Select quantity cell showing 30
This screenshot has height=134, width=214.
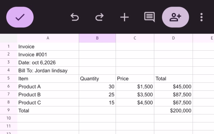[x=97, y=86]
